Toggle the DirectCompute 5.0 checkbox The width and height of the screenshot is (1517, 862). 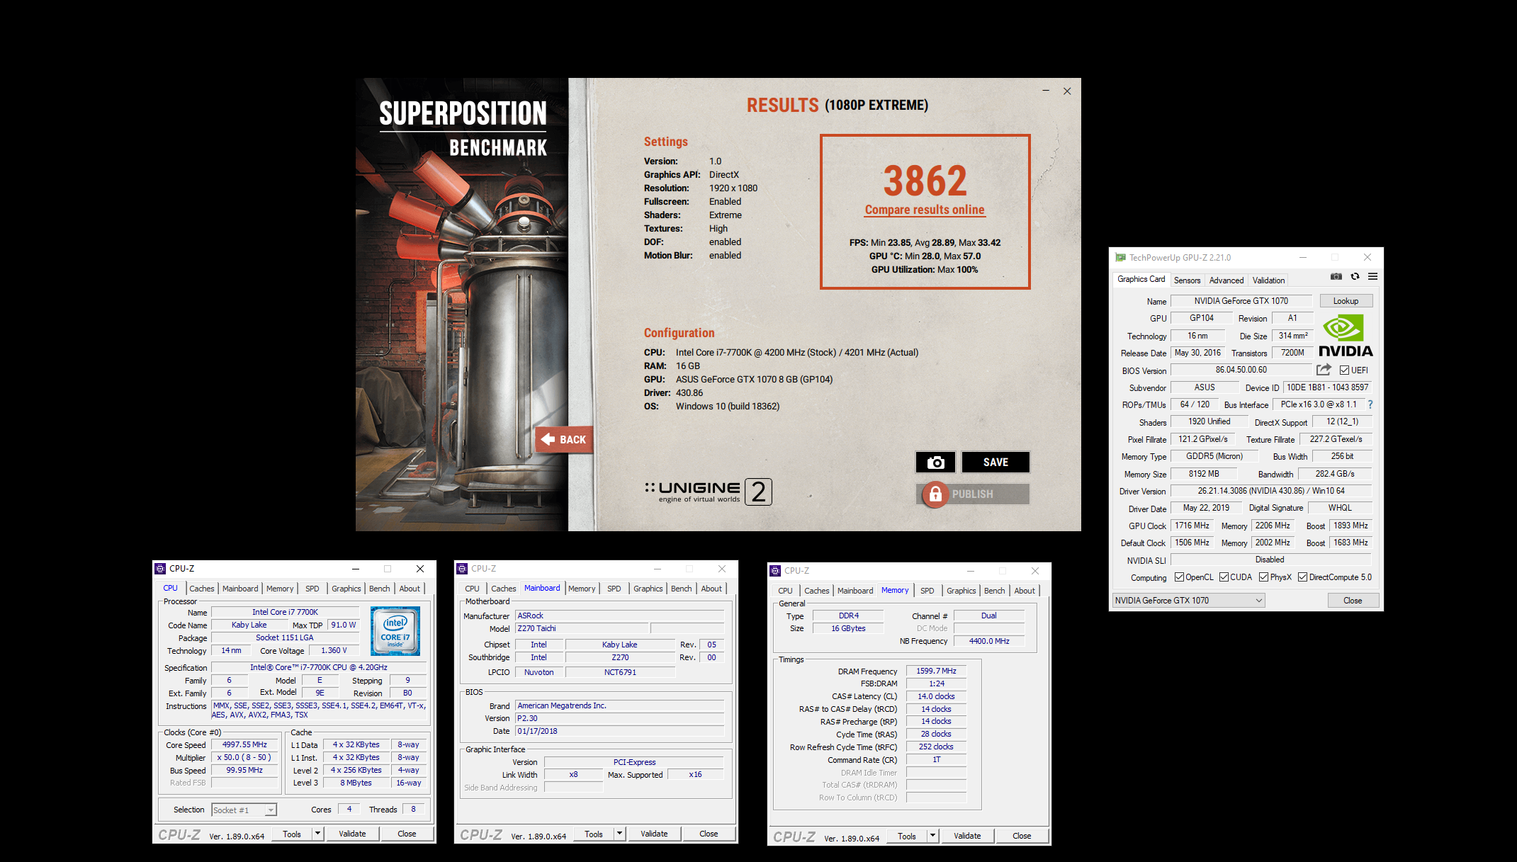(1302, 577)
